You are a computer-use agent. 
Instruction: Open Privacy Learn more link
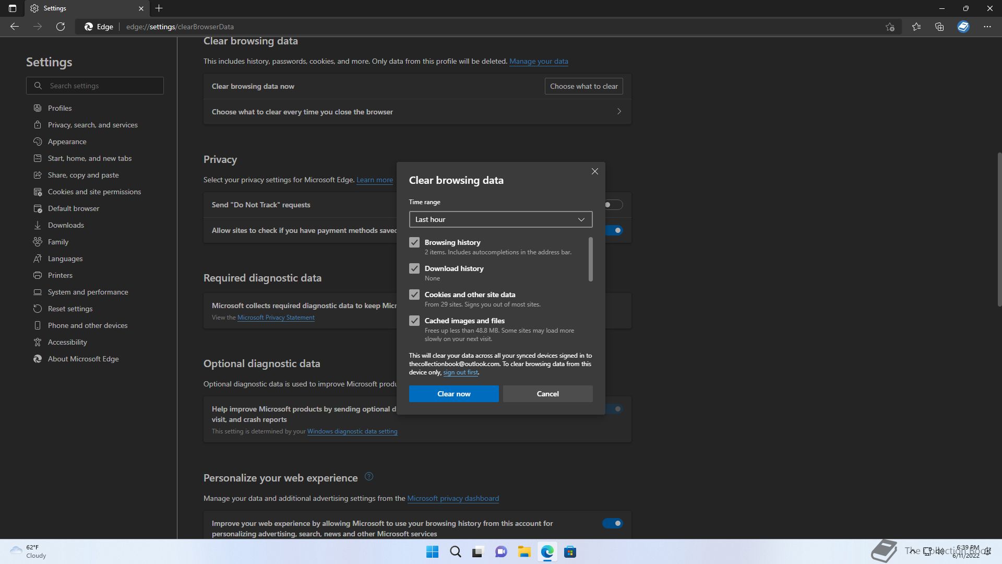(x=375, y=180)
